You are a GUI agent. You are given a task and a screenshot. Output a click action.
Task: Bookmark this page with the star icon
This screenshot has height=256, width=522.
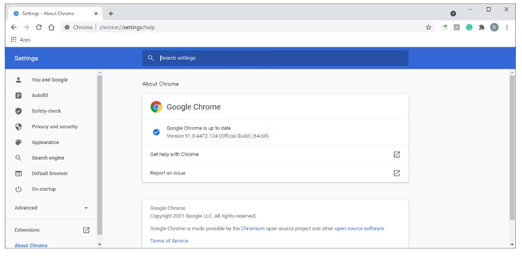[x=428, y=28]
